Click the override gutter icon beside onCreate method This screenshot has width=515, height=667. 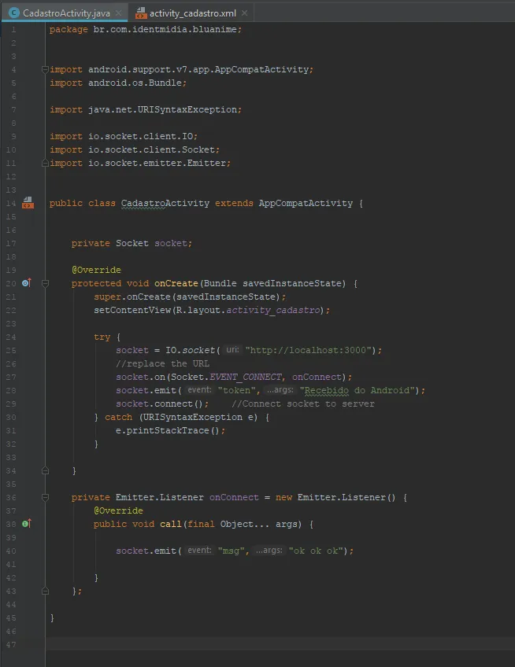27,283
